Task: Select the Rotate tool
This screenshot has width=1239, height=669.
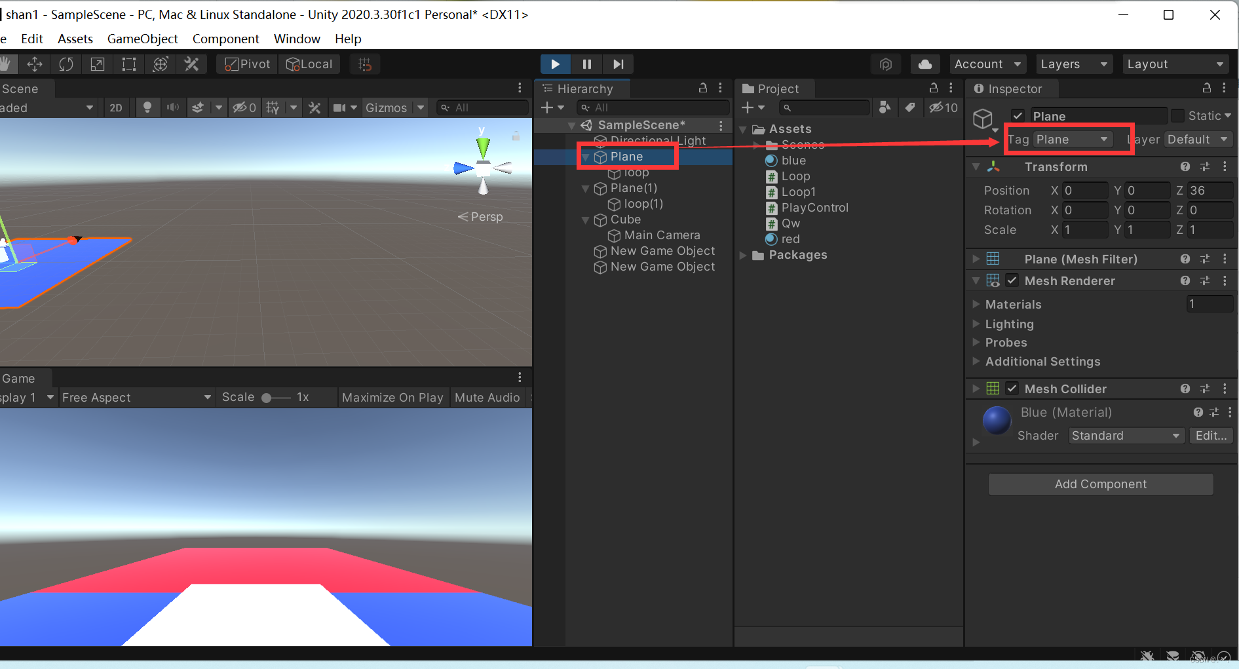Action: [x=66, y=64]
